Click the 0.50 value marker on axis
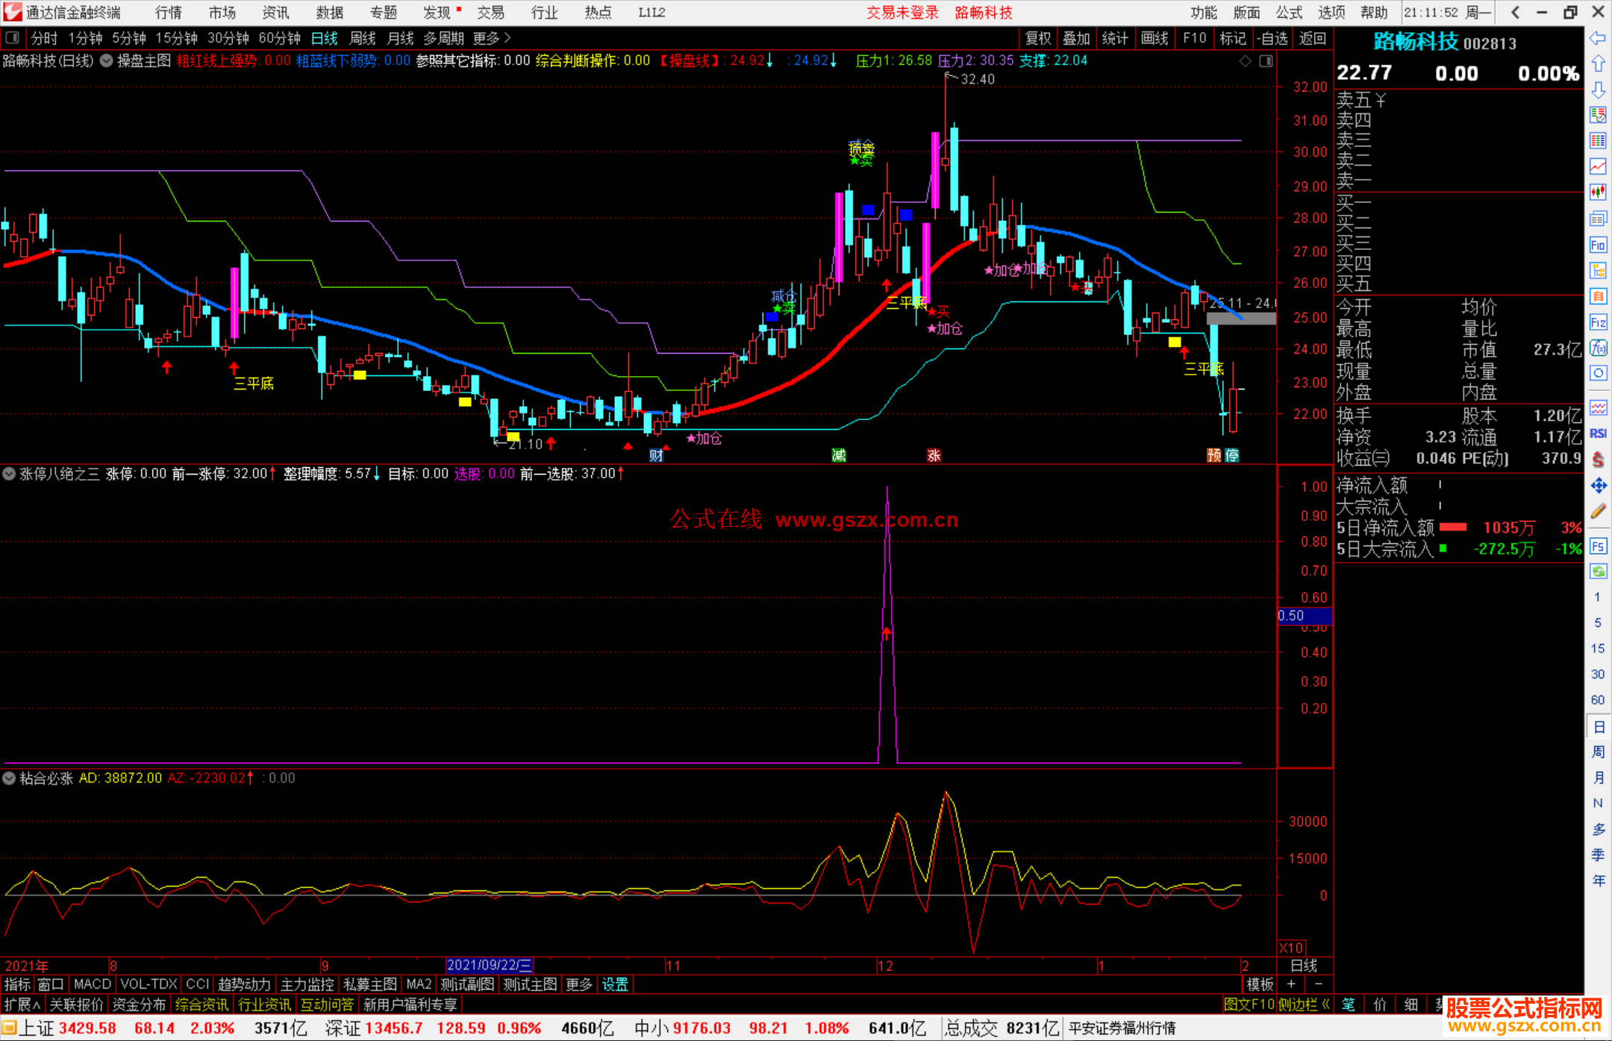 [x=1305, y=616]
